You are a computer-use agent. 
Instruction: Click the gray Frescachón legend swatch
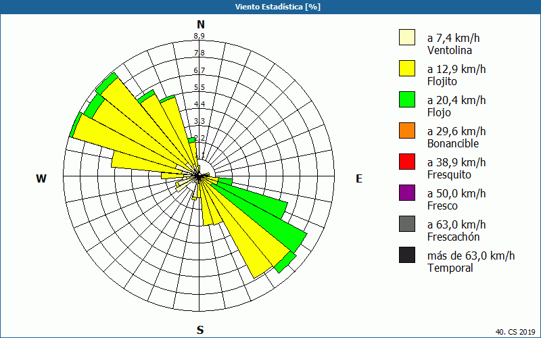pyautogui.click(x=407, y=224)
